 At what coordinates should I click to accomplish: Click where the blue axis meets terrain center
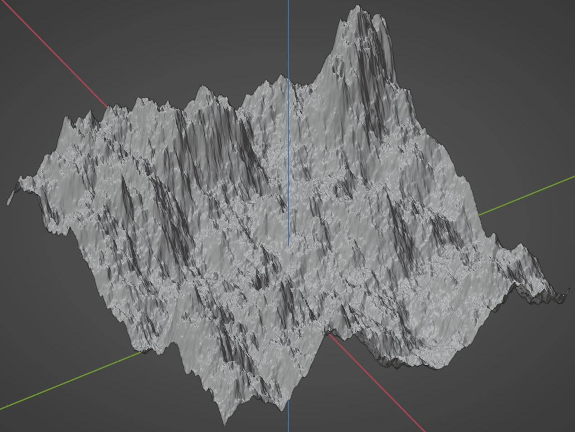[x=289, y=245]
